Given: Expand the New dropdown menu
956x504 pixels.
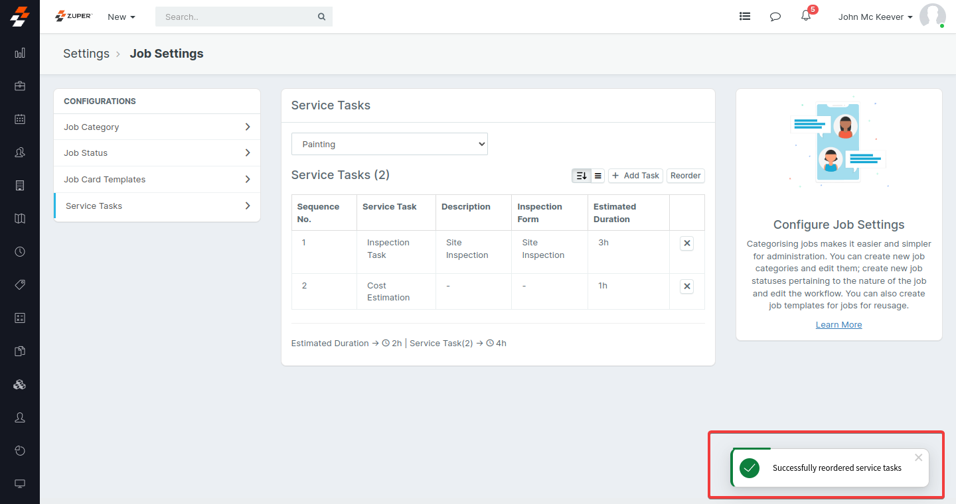Looking at the screenshot, I should pyautogui.click(x=121, y=17).
